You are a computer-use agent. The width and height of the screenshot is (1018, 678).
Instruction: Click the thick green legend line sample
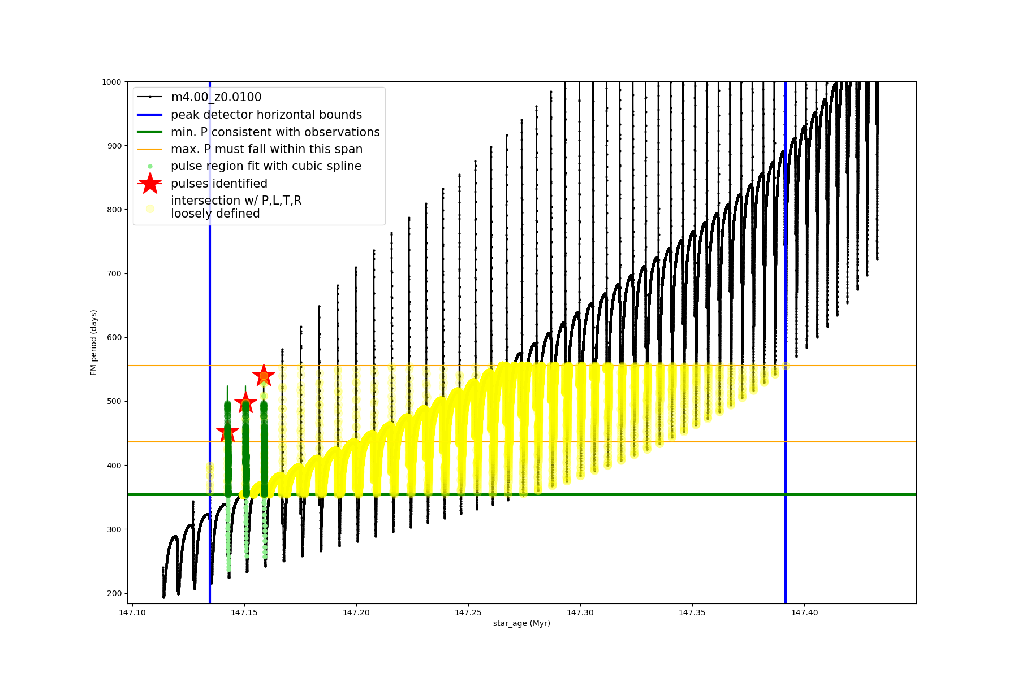150,132
